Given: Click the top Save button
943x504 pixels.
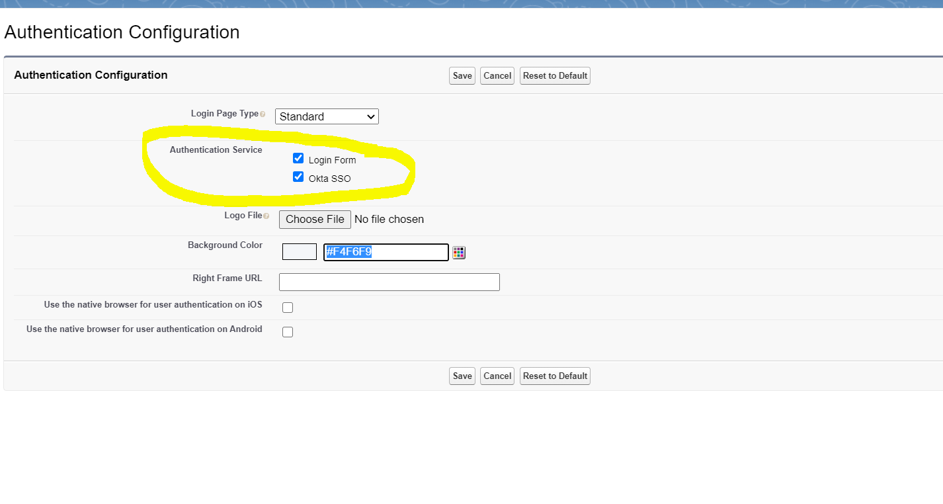Looking at the screenshot, I should [x=462, y=75].
